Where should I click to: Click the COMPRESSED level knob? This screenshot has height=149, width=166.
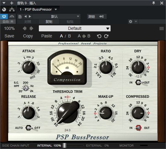(x=138, y=113)
